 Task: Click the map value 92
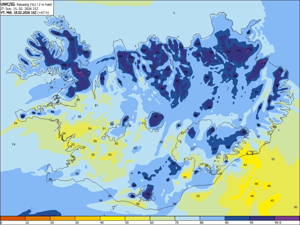click(x=52, y=112)
